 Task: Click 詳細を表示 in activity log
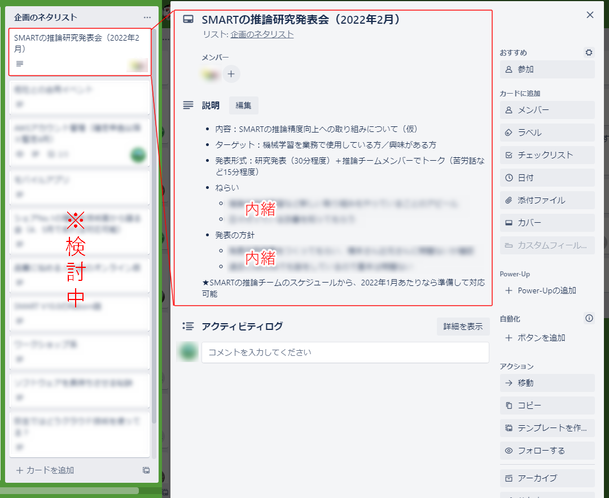[x=463, y=327]
